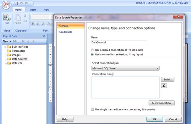Open the font name combo box
191x124 pixels.
[42, 17]
